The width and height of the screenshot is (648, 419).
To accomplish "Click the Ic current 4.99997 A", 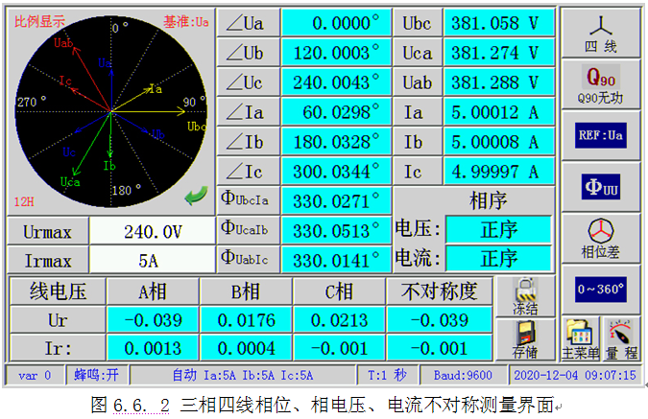I will coord(499,172).
